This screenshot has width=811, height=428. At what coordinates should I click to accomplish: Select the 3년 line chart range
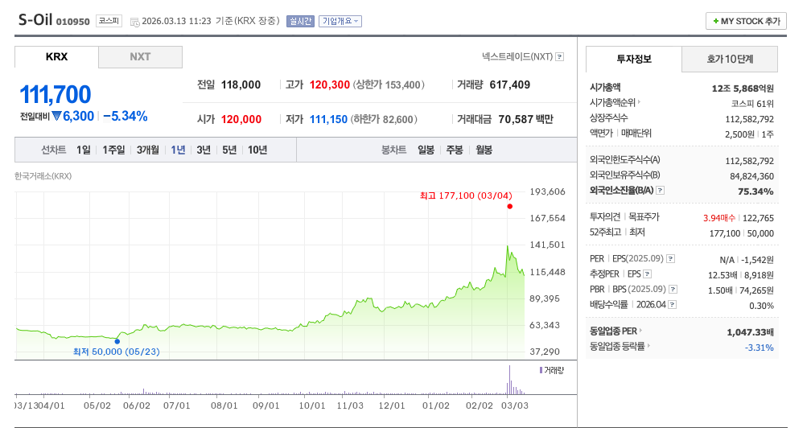pyautogui.click(x=204, y=150)
